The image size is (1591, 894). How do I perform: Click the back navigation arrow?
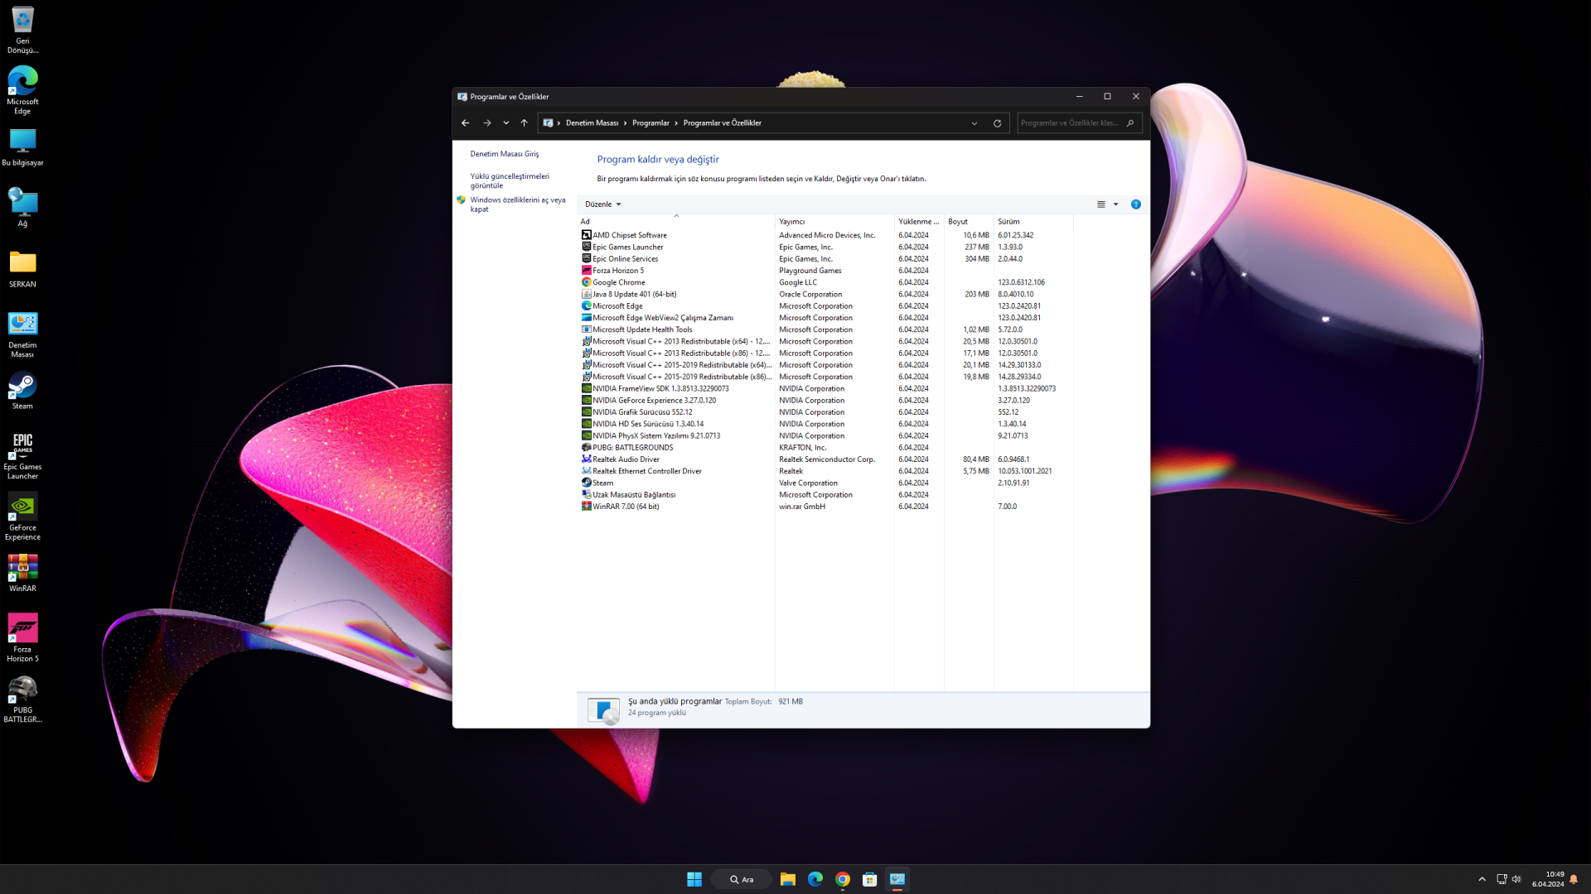[x=466, y=123]
